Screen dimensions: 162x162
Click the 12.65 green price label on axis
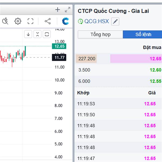[59, 46]
